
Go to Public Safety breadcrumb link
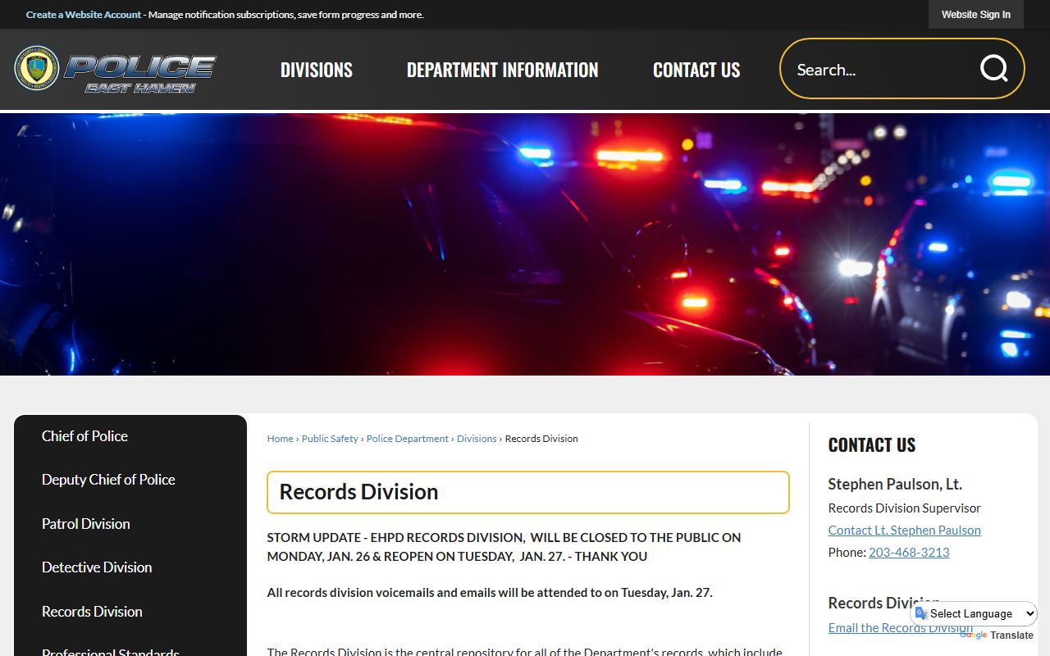330,439
